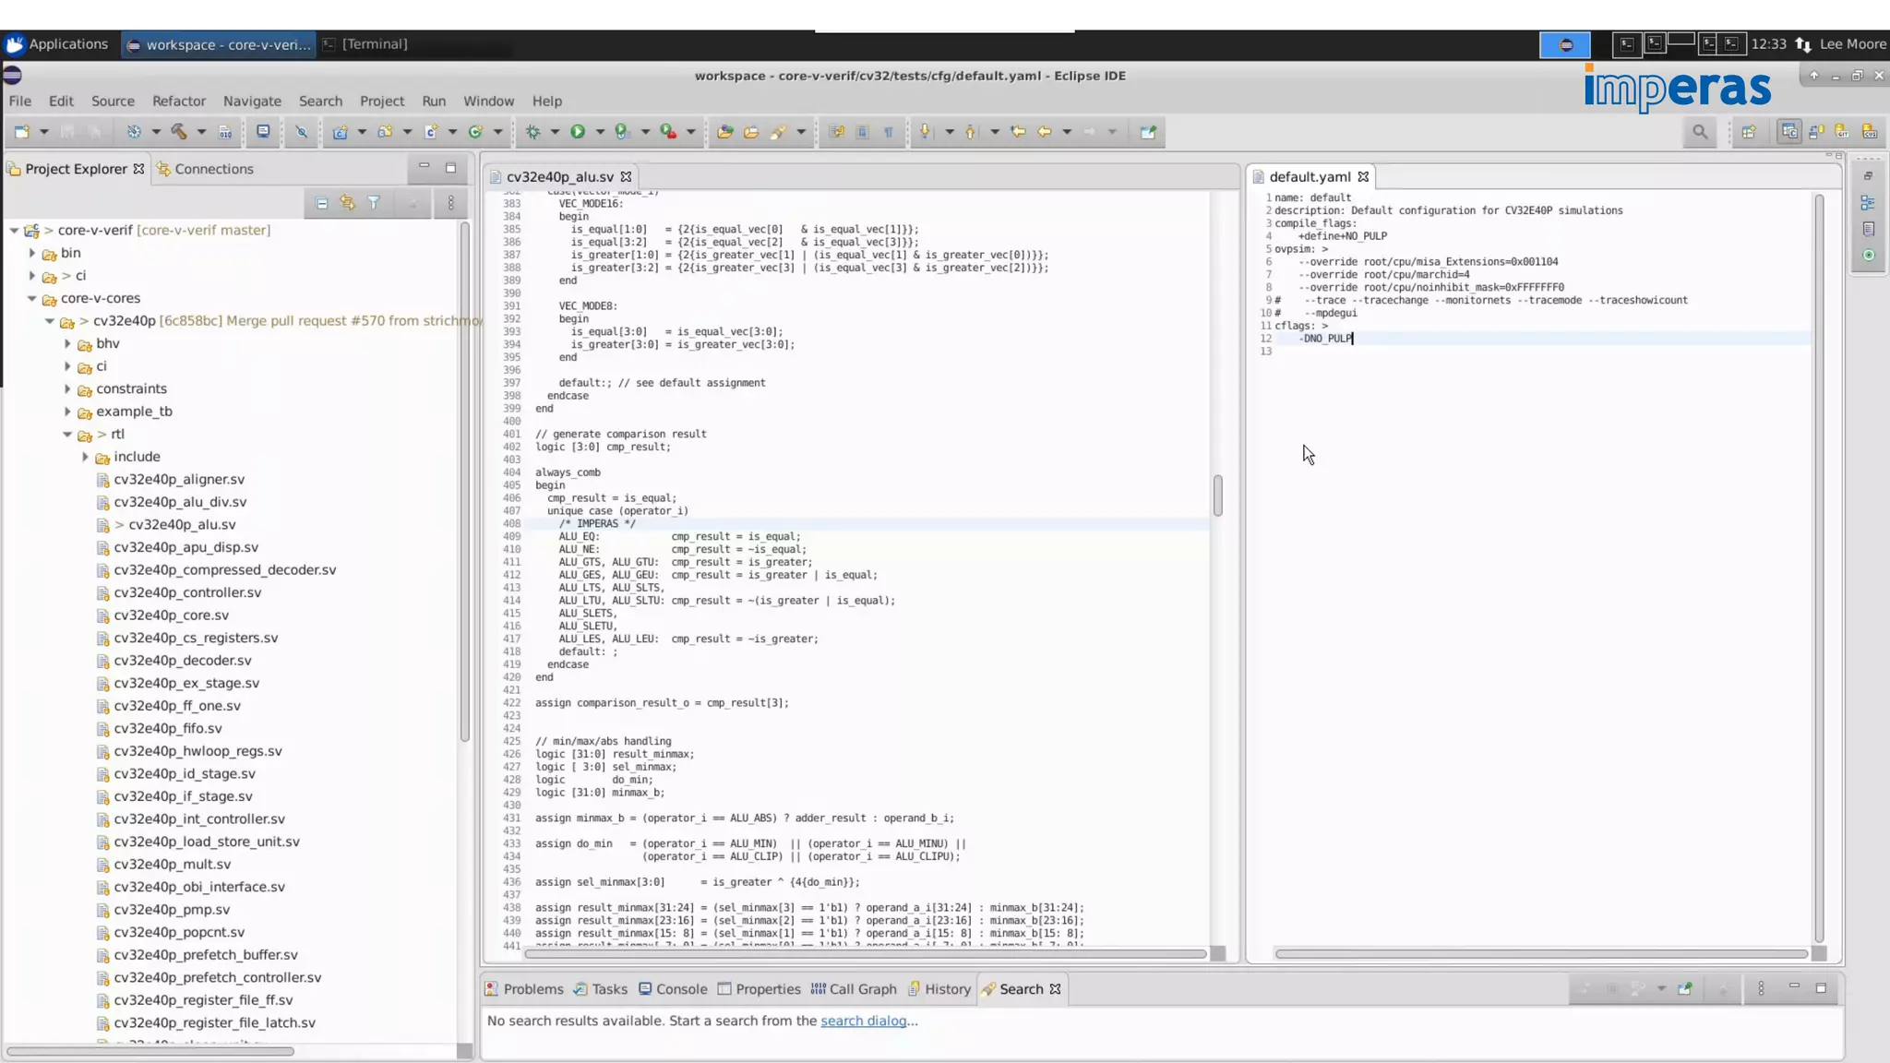The height and width of the screenshot is (1063, 1890).
Task: Expand the bhv folder
Action: point(67,343)
